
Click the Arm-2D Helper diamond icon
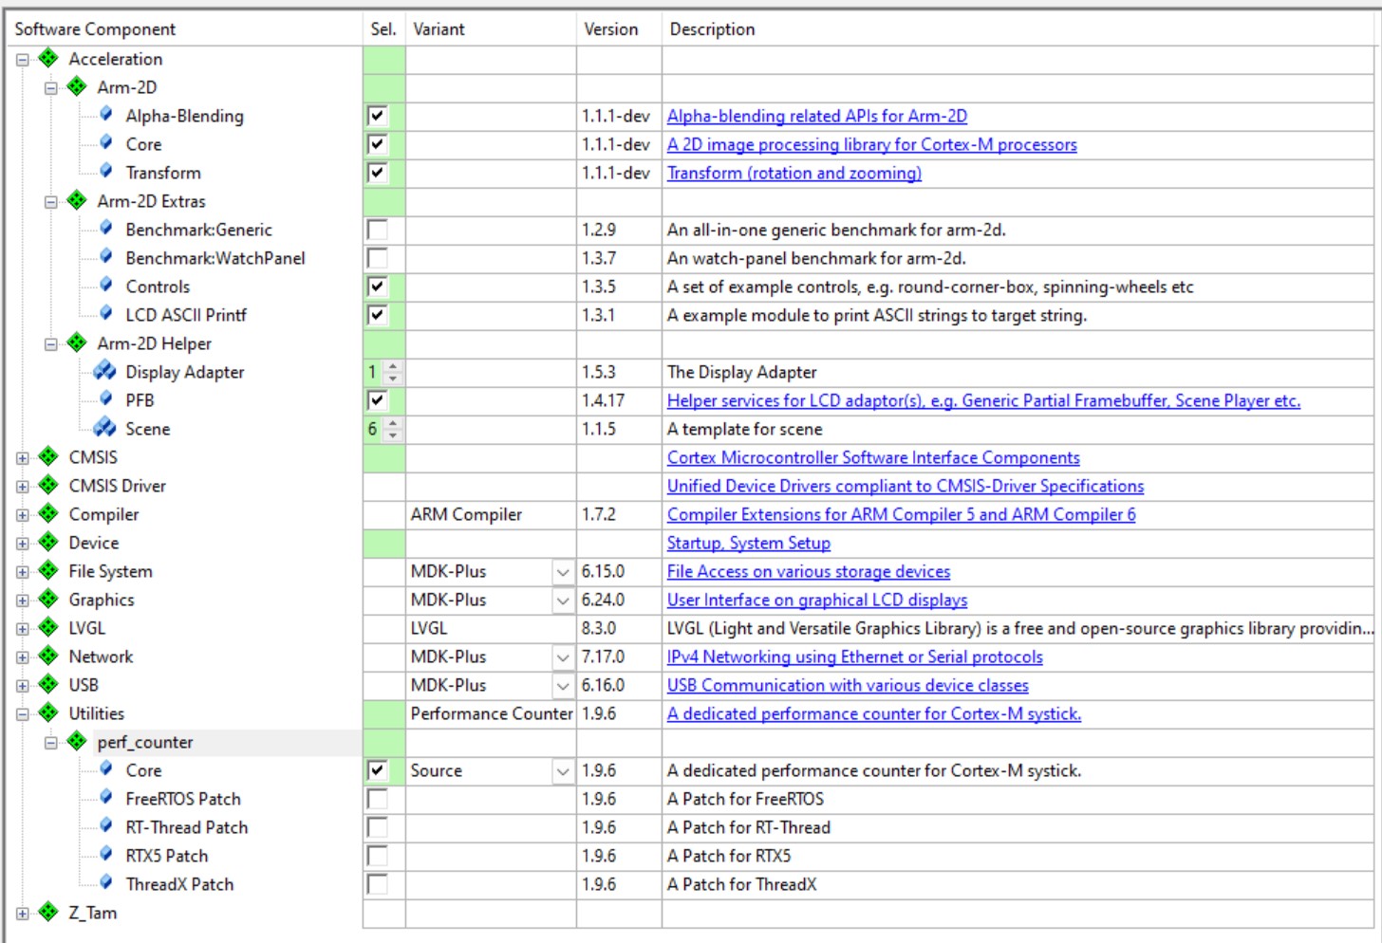[x=77, y=343]
